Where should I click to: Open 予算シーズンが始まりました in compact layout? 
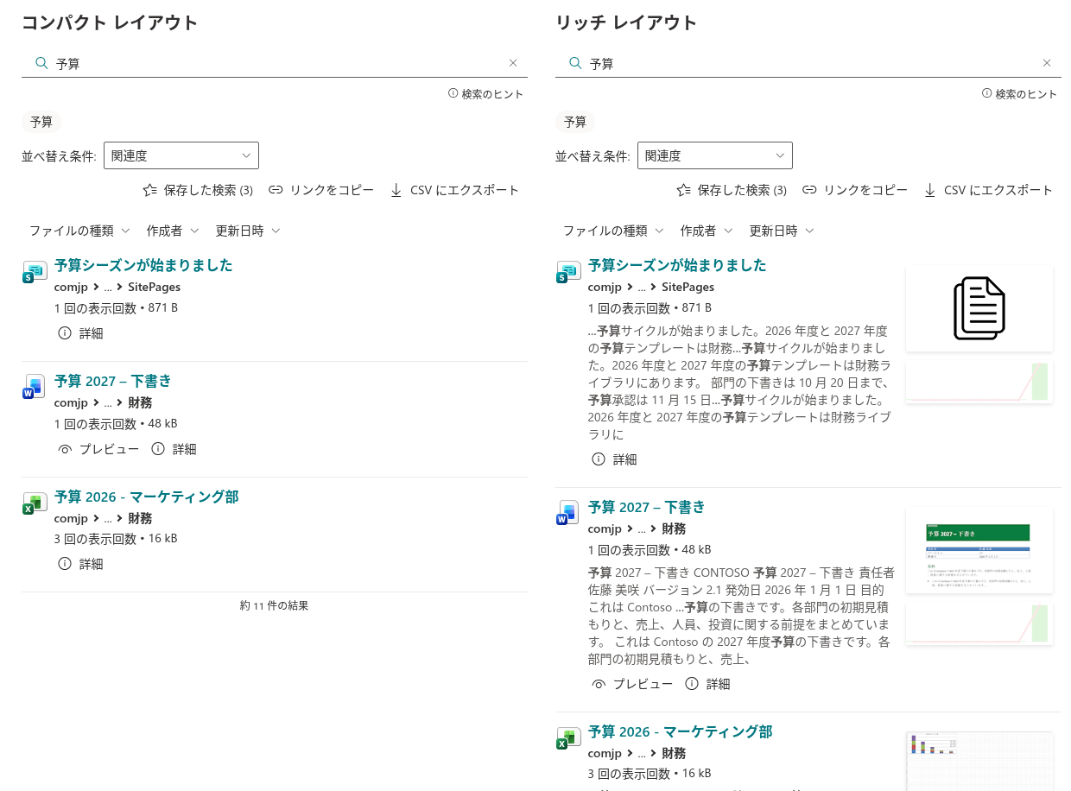[143, 265]
